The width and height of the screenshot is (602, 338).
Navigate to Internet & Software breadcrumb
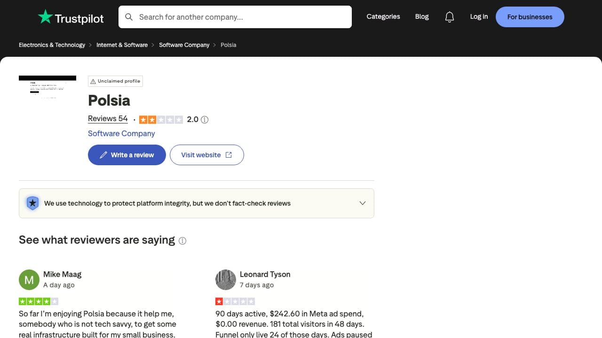point(122,45)
